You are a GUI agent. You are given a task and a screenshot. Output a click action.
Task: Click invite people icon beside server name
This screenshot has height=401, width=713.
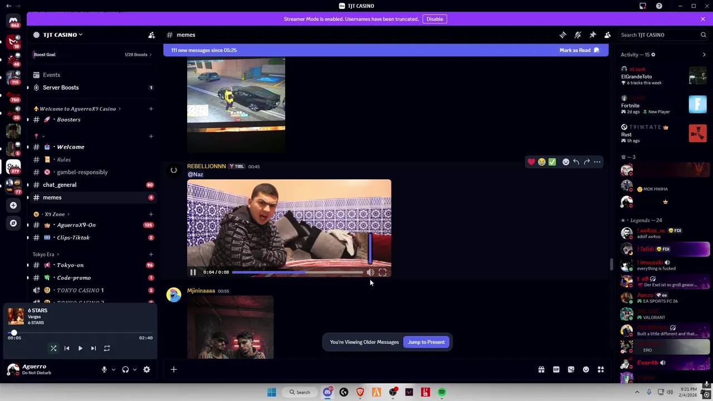click(152, 35)
